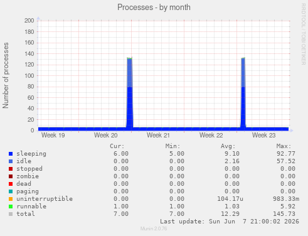The width and height of the screenshot is (308, 236).
Task: Click the 140 y-axis tick label
Action: 29,54
